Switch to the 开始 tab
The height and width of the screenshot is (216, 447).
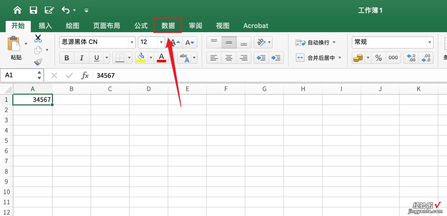tap(18, 26)
